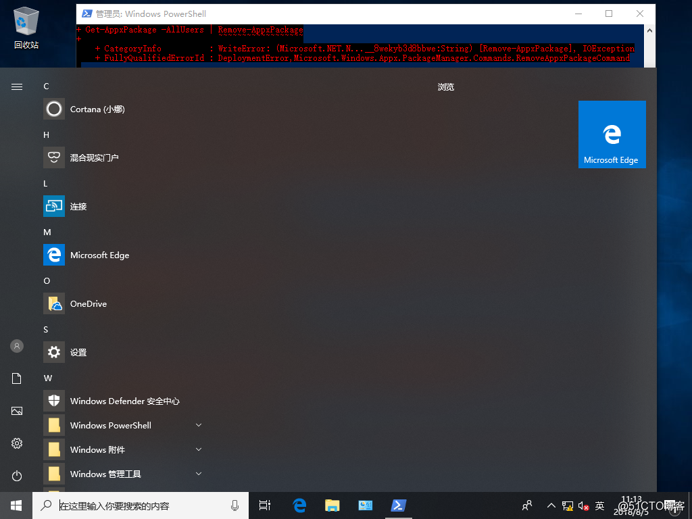Click the letter L section header
The height and width of the screenshot is (519, 692).
pyautogui.click(x=45, y=184)
